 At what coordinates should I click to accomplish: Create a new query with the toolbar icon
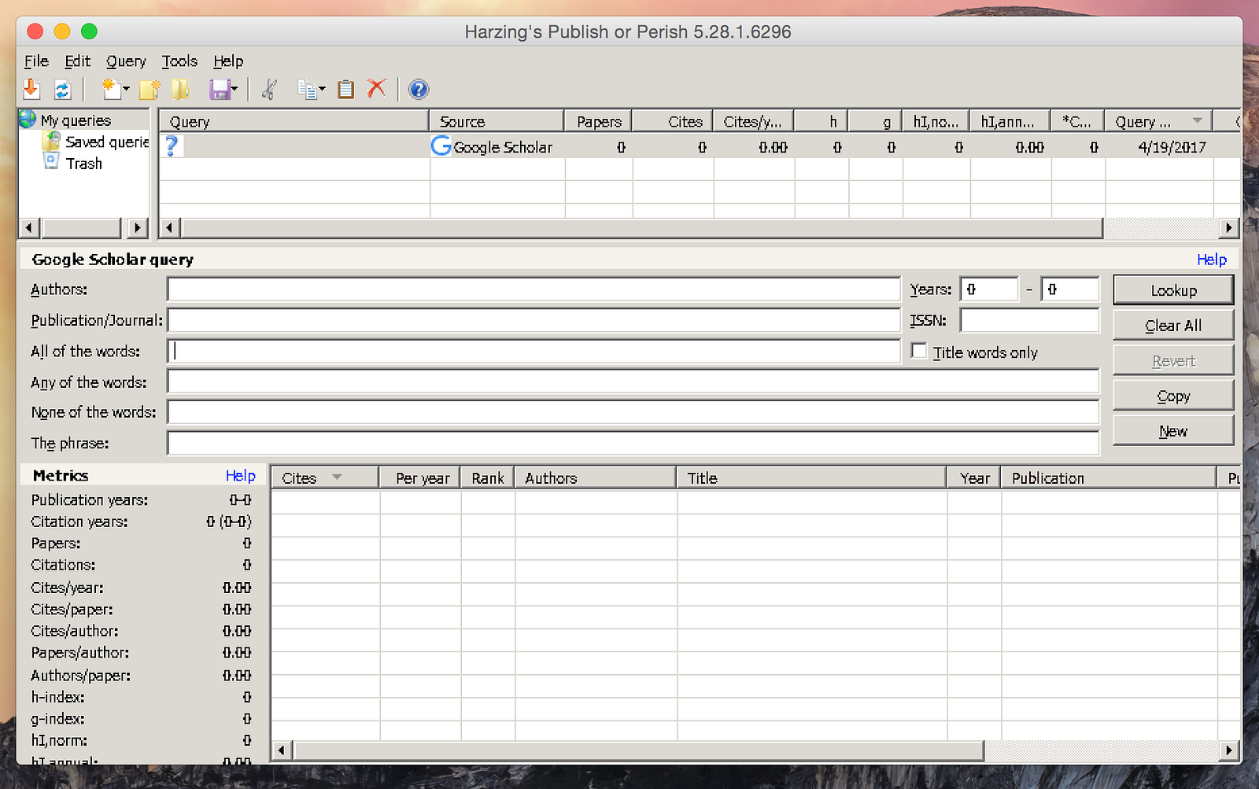pos(112,89)
